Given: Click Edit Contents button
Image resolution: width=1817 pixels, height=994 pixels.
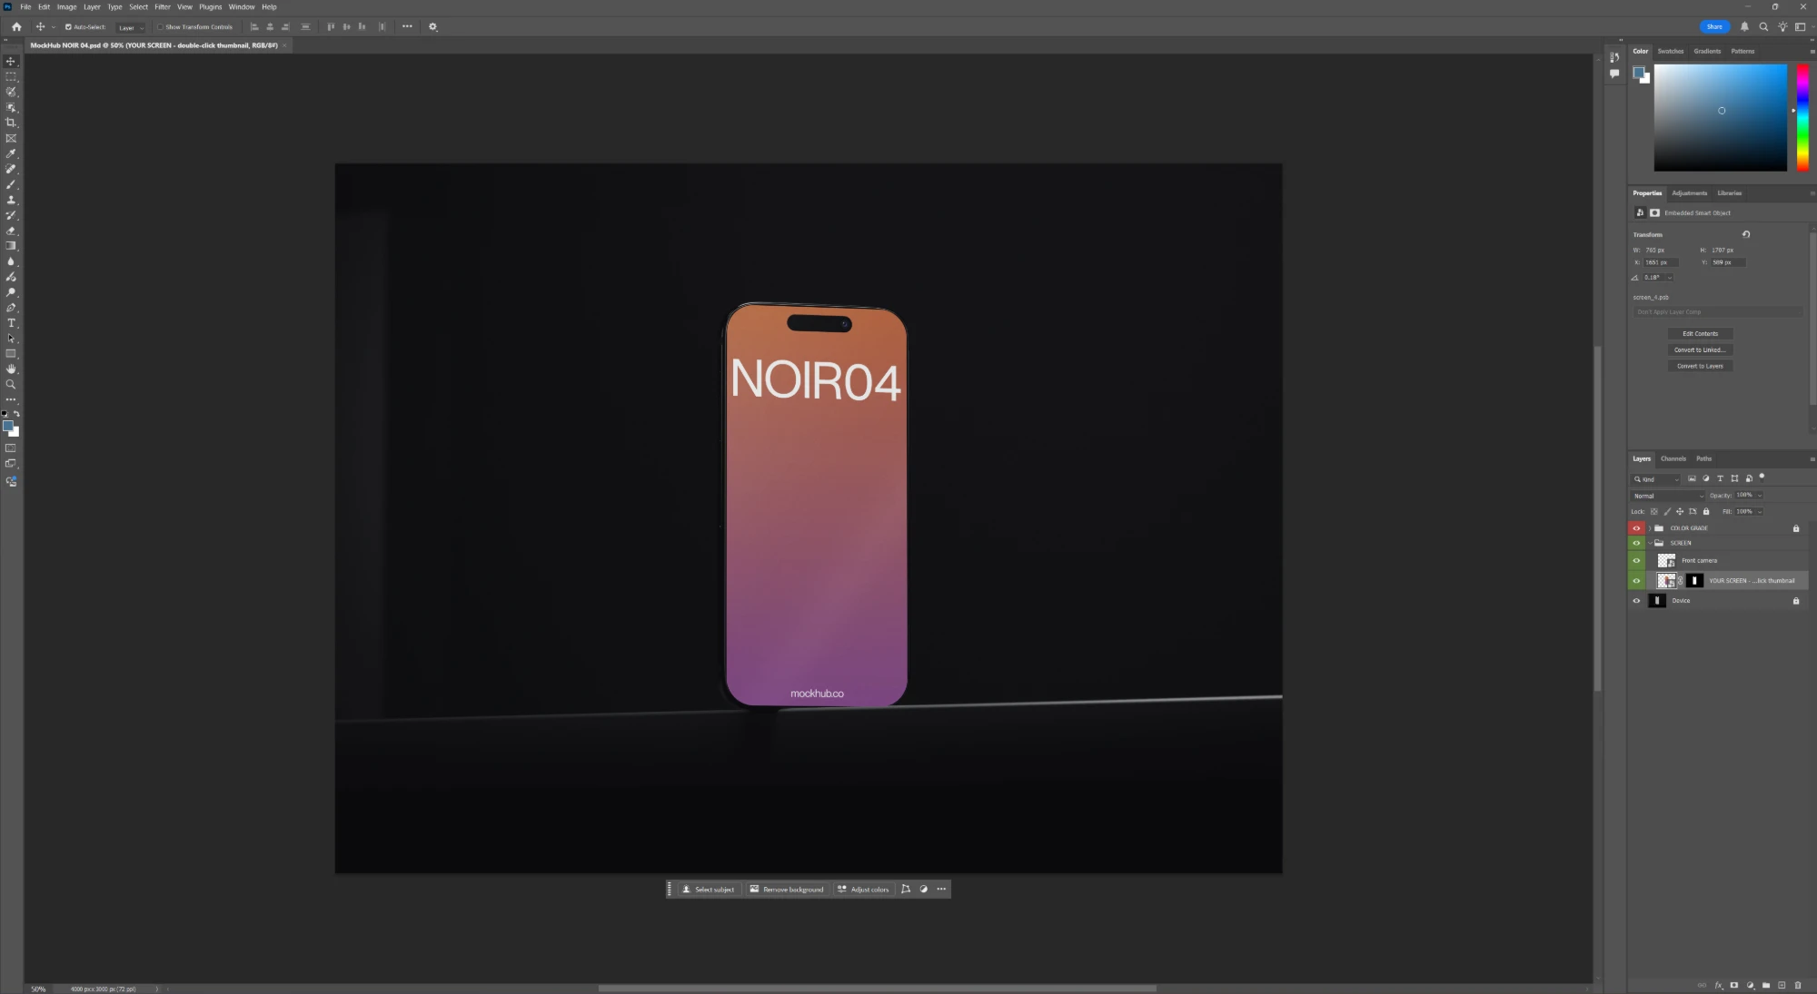Looking at the screenshot, I should [x=1701, y=334].
